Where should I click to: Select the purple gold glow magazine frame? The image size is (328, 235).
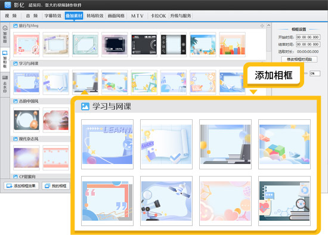point(26,158)
